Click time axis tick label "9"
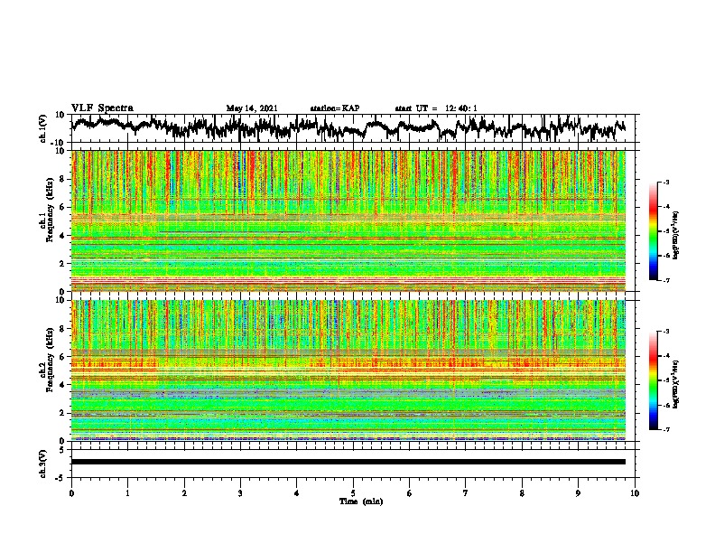 point(578,493)
